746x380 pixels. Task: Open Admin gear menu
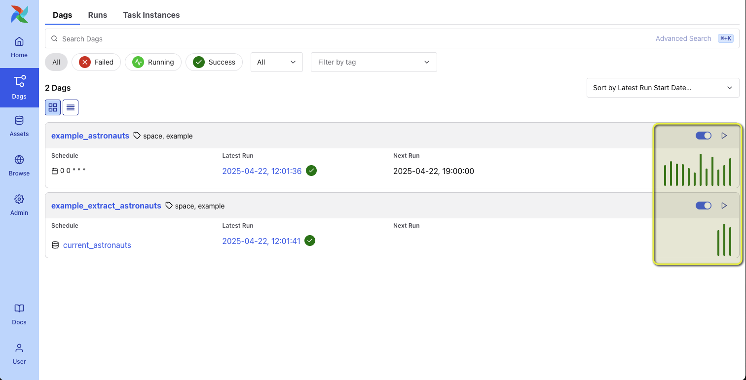pos(19,205)
